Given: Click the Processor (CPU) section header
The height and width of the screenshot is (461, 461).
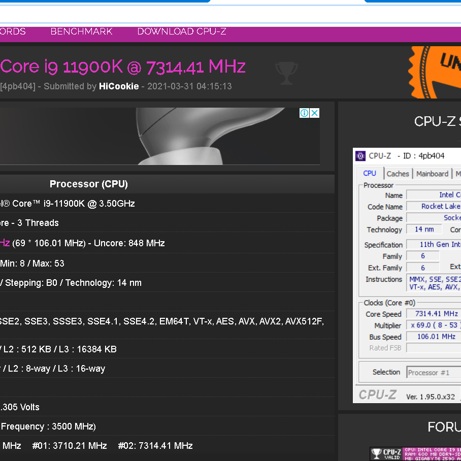Looking at the screenshot, I should [x=88, y=184].
